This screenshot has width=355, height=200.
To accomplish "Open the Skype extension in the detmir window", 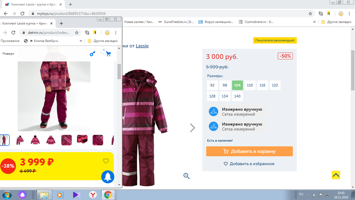I will [x=87, y=33].
